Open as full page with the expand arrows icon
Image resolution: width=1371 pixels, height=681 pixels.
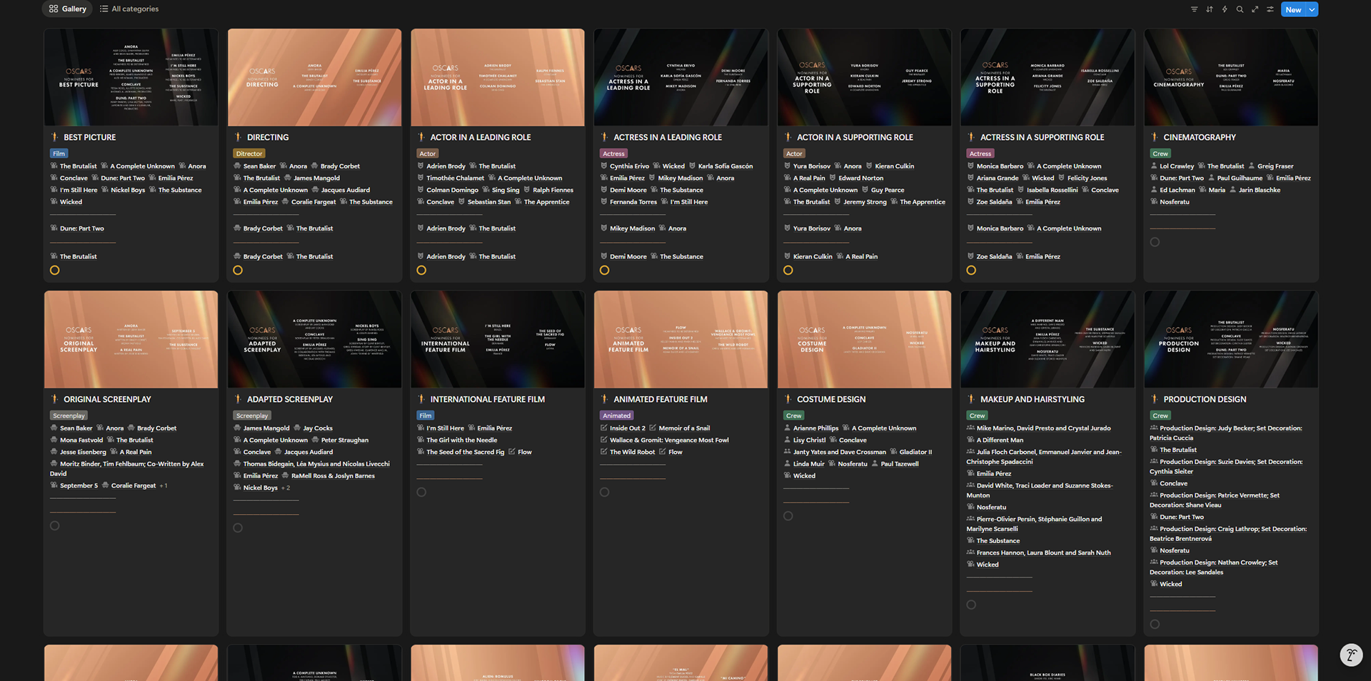point(1255,9)
